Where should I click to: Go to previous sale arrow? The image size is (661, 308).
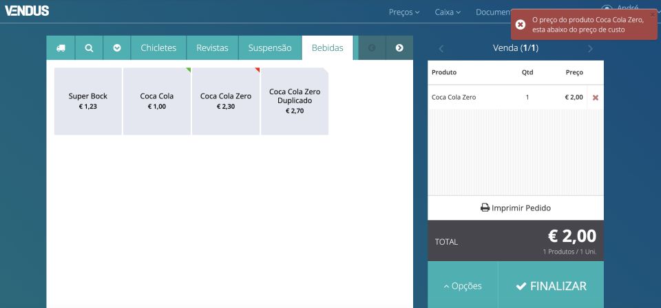coord(441,49)
